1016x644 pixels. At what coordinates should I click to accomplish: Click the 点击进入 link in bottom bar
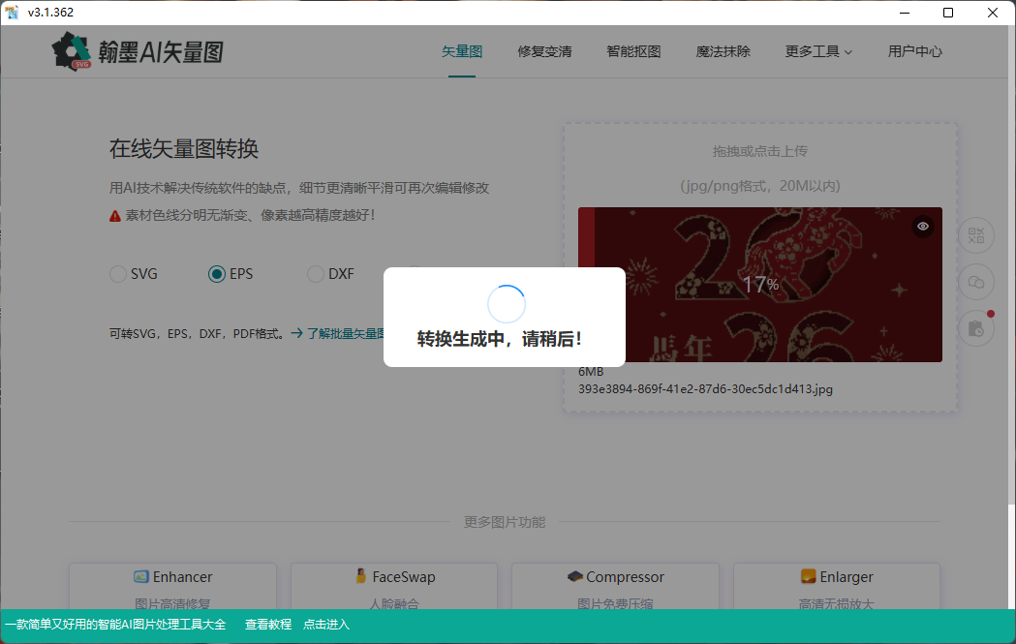coord(326,625)
